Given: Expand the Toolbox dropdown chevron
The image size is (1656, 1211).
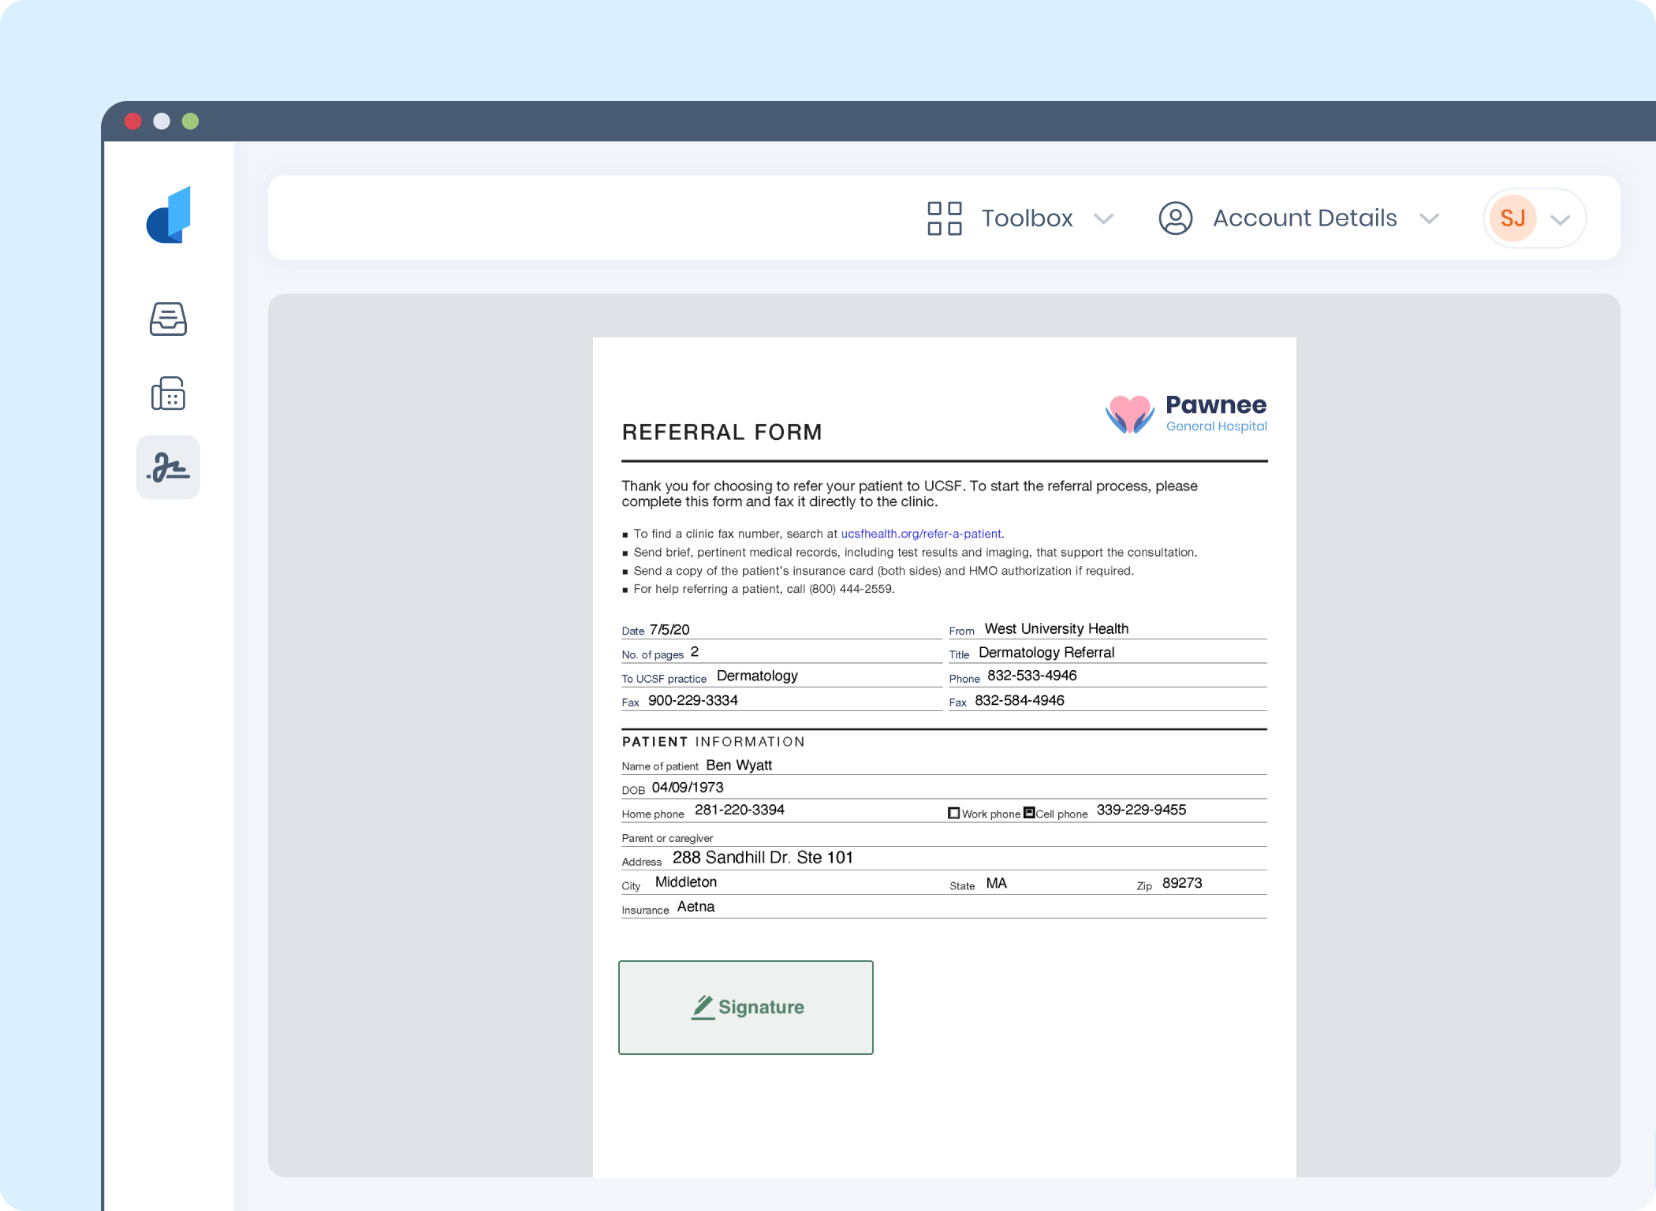Looking at the screenshot, I should 1104,219.
